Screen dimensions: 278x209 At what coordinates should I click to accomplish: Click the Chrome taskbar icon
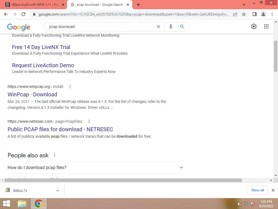(x=39, y=204)
